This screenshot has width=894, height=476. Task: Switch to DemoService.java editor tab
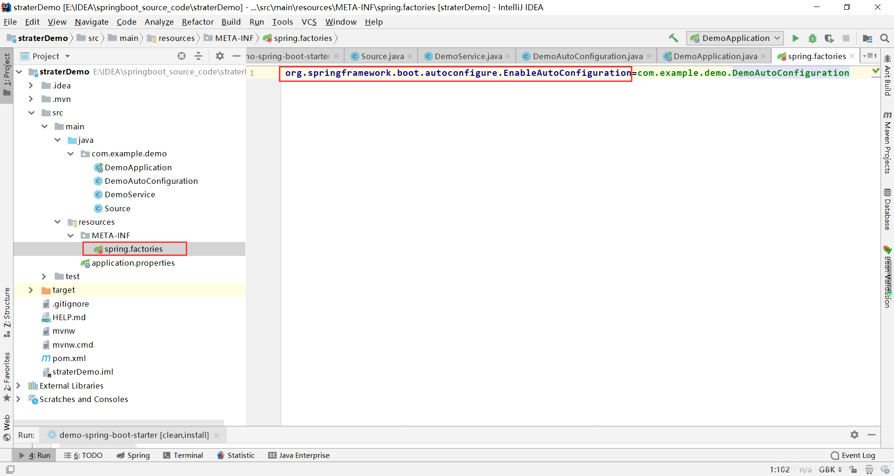(x=467, y=56)
